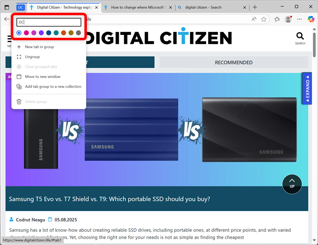Screen dimensions: 318x245
Task: Expand the blue EXPAND side panel
Action: pos(307,88)
